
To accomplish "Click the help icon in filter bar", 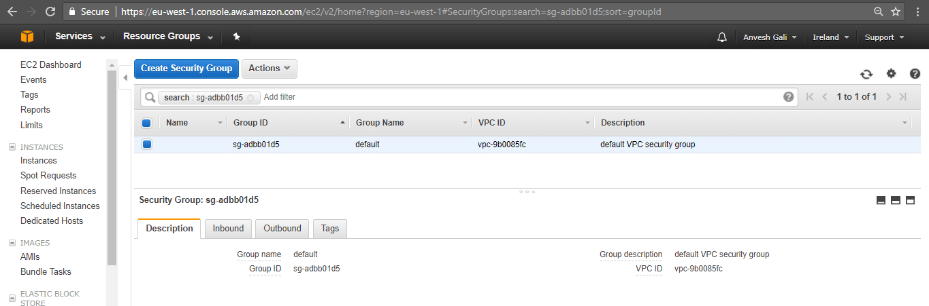I will [x=789, y=97].
